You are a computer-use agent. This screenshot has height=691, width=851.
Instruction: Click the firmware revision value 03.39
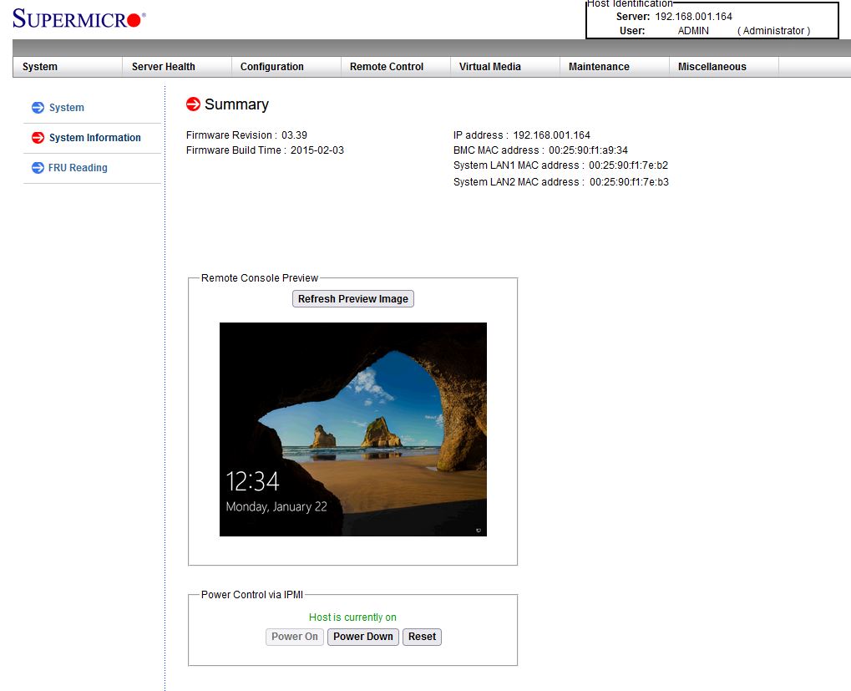pos(294,135)
